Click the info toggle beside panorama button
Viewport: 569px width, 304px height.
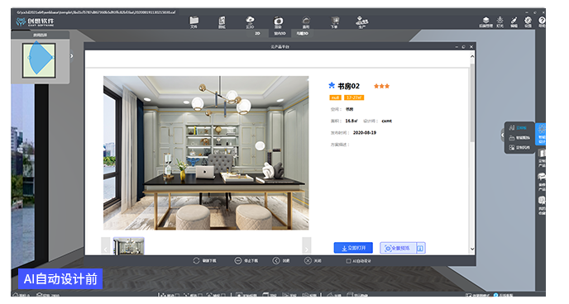[420, 248]
